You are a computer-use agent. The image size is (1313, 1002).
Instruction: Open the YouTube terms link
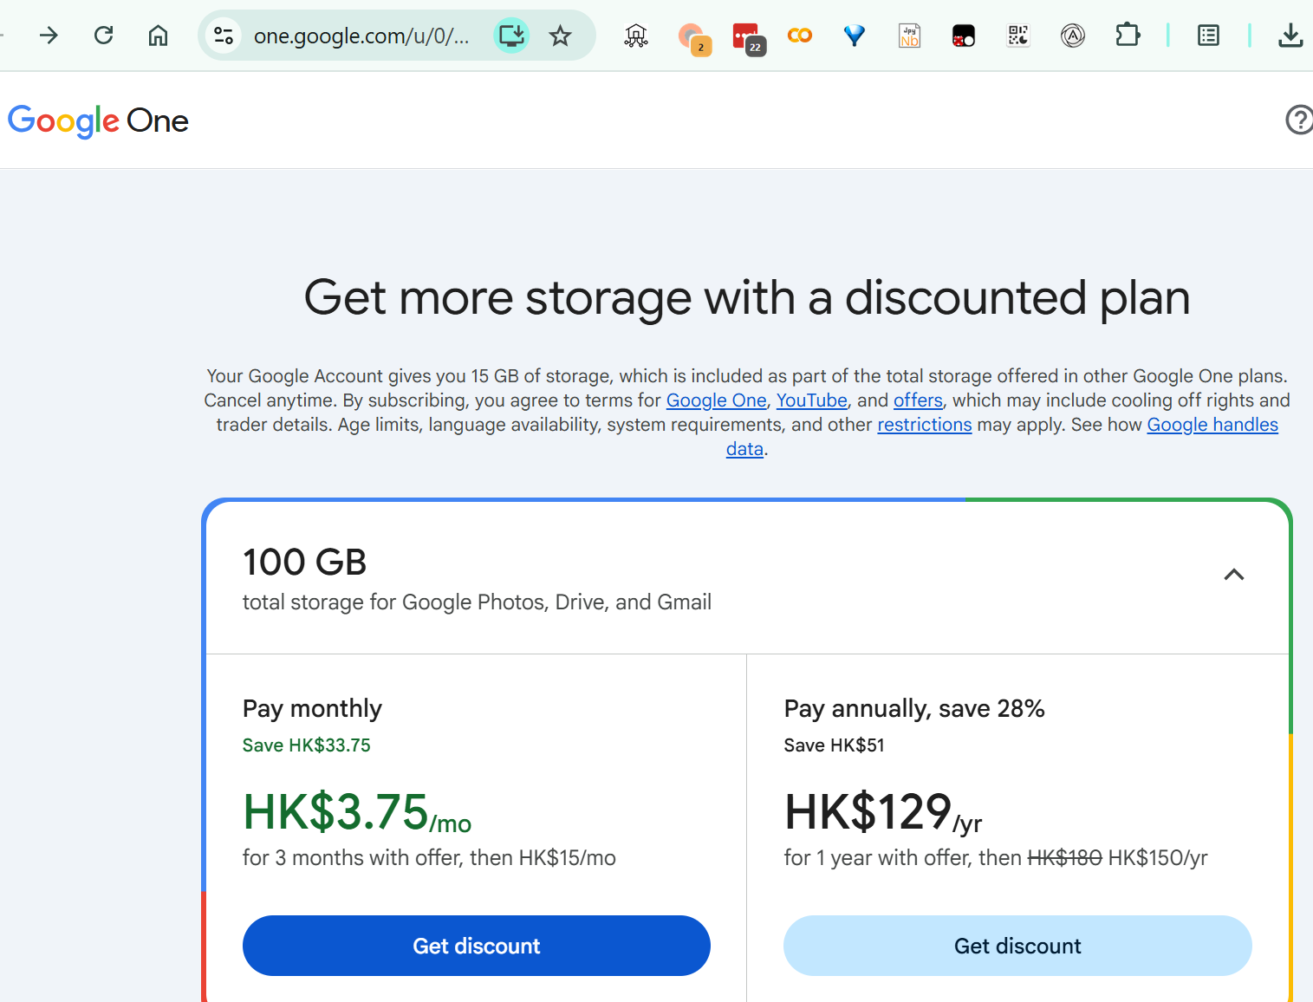811,400
